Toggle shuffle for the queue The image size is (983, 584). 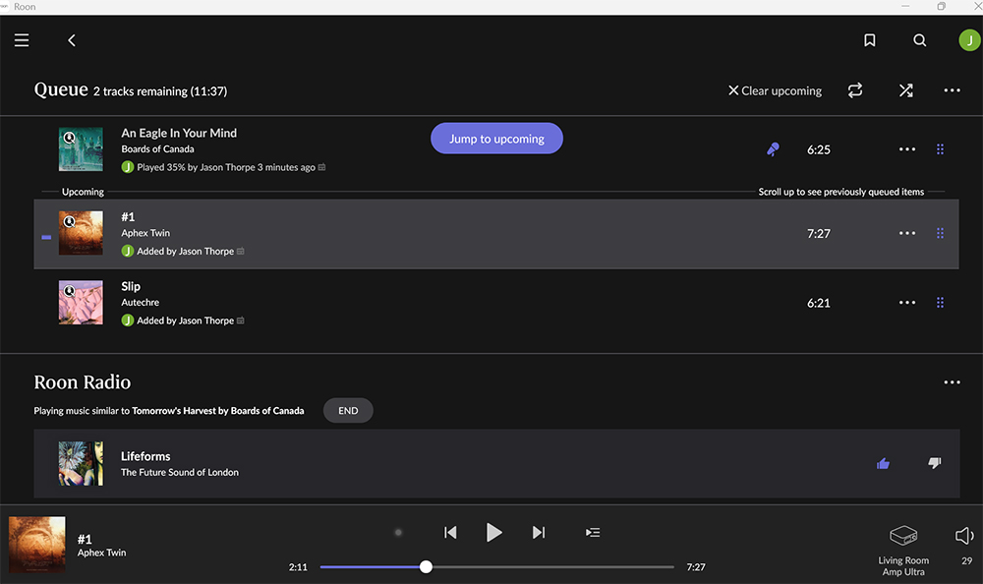coord(906,90)
